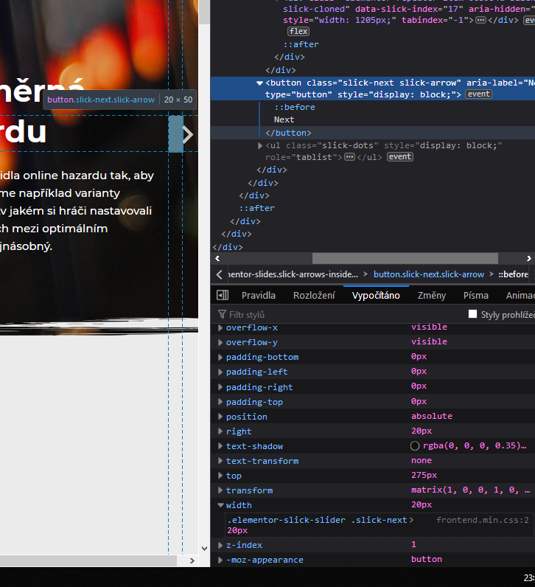The width and height of the screenshot is (535, 587).
Task: Click the button value of -moz-appearance
Action: pos(427,559)
